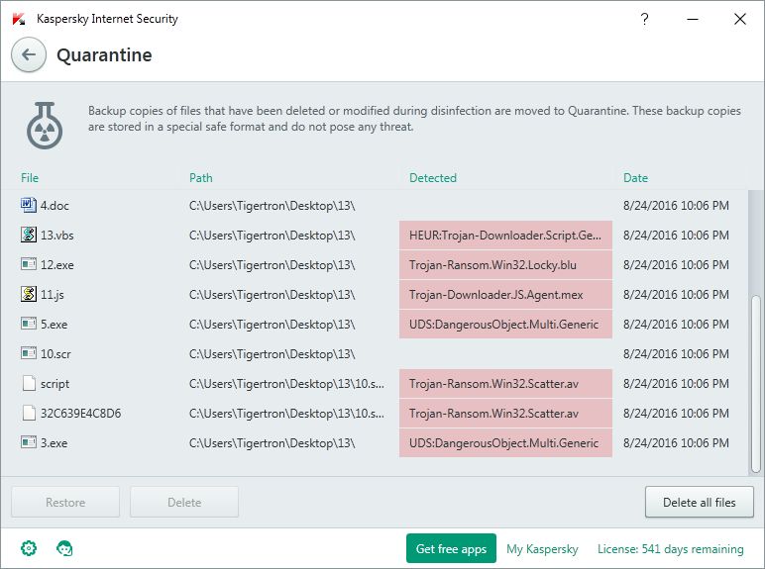Click the Kaspersky logo in title bar
This screenshot has width=765, height=569.
click(19, 19)
